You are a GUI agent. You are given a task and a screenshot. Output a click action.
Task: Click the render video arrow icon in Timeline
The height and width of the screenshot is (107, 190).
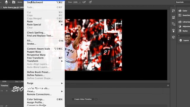6,106
